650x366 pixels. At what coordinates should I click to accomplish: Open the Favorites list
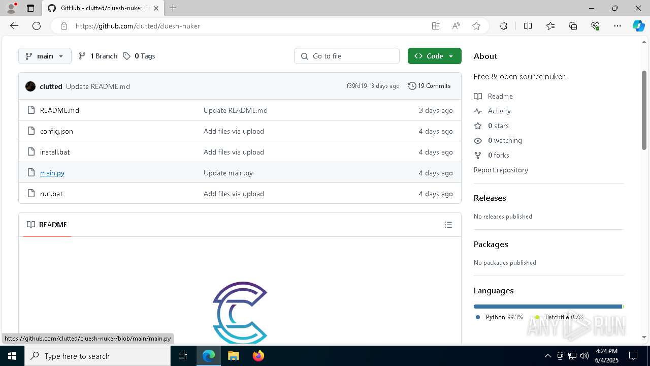point(550,26)
